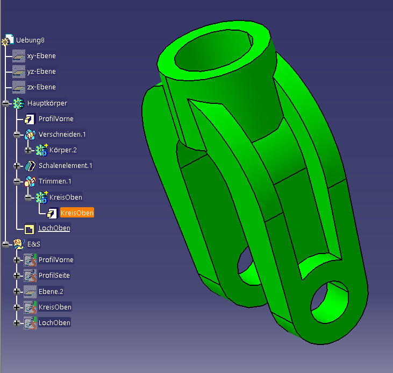This screenshot has height=373, width=393.
Task: Click the Verschneiden.1 intersect icon
Action: pos(30,135)
